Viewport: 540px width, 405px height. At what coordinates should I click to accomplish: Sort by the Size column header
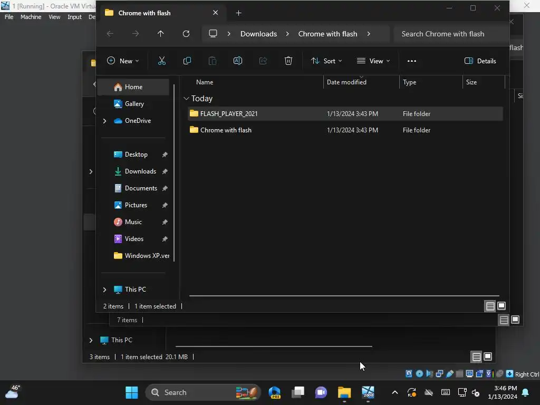[x=471, y=82]
